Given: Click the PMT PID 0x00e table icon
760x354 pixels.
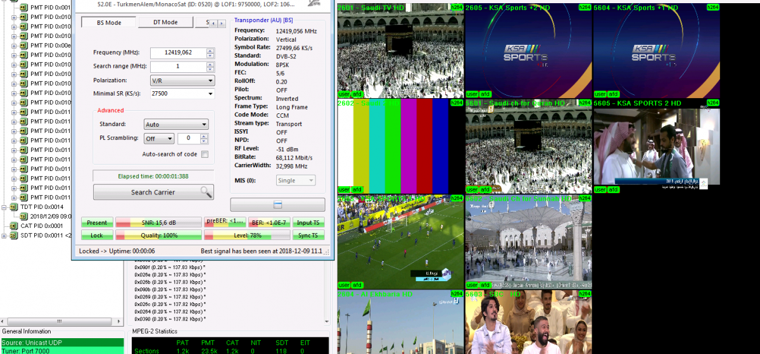Looking at the screenshot, I should [23, 46].
